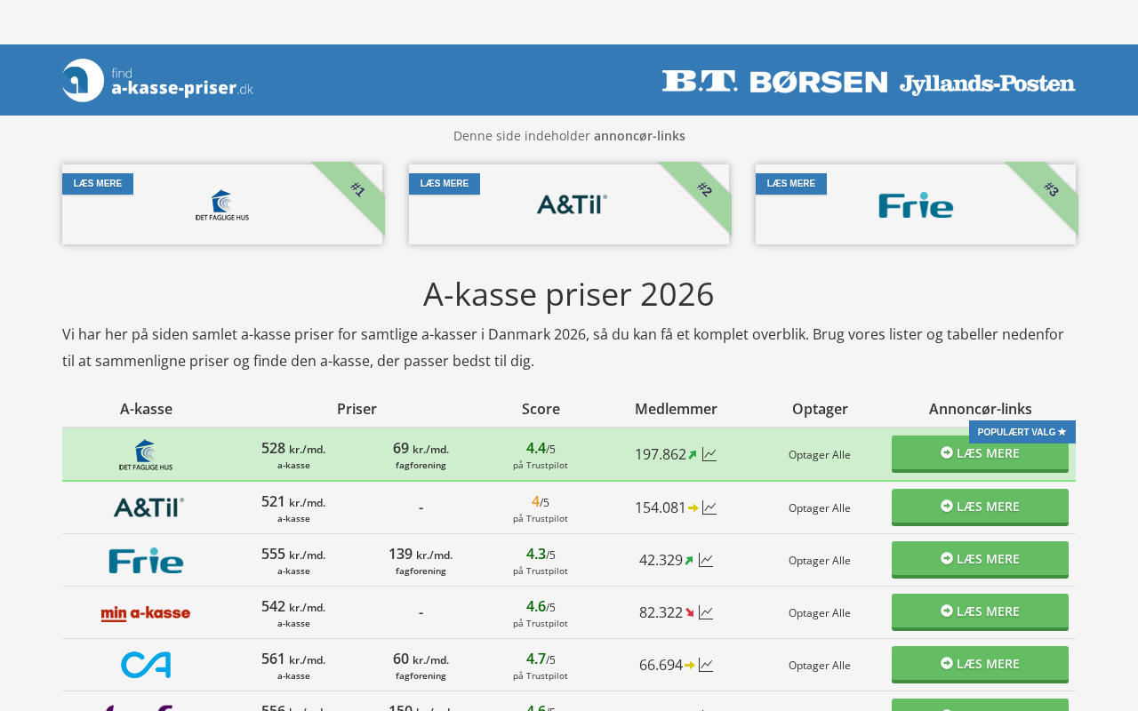
Task: Click the Priser column header
Action: 357,409
